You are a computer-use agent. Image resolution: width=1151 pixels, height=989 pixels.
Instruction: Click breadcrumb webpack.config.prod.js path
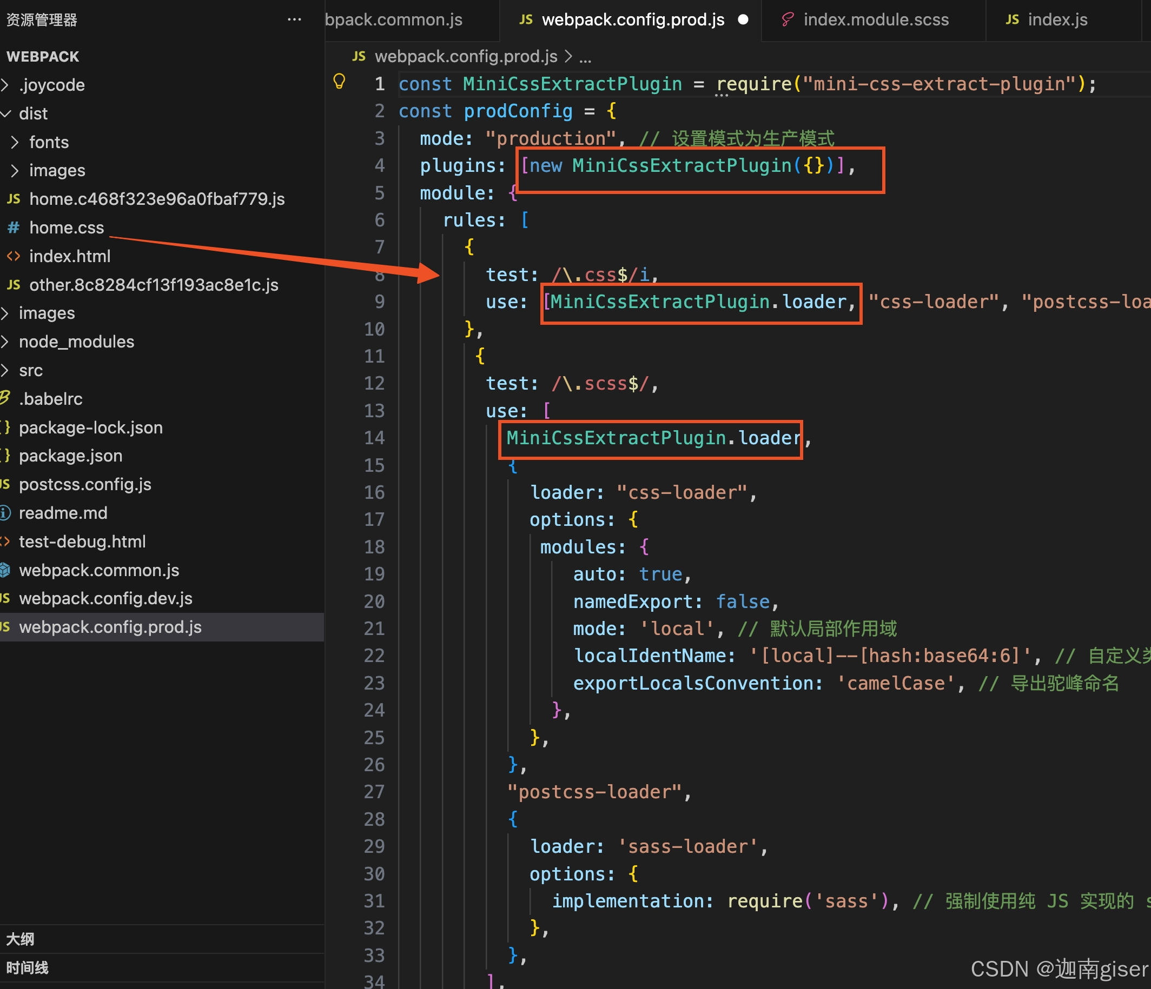(466, 57)
